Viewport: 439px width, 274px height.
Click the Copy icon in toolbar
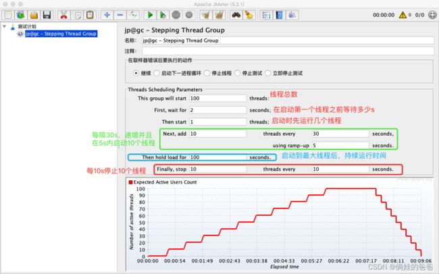pyautogui.click(x=77, y=15)
